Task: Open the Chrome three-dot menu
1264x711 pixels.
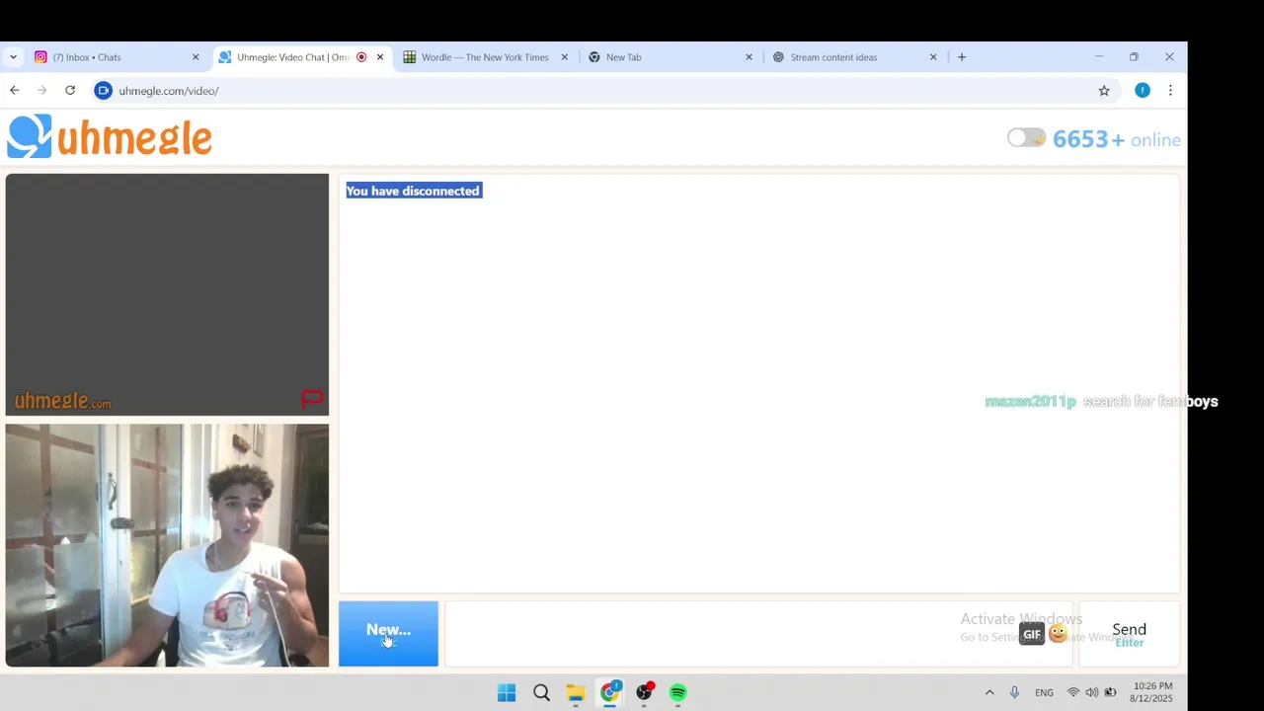Action: click(1170, 91)
